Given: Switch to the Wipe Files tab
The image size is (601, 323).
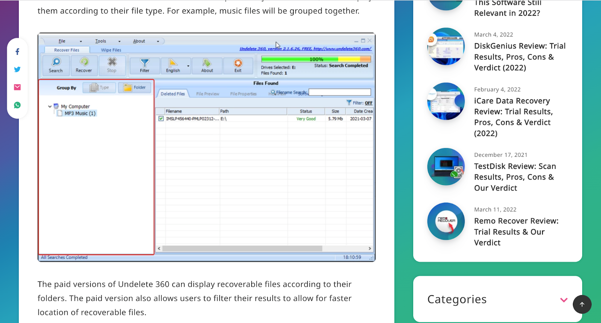Looking at the screenshot, I should click(x=111, y=50).
